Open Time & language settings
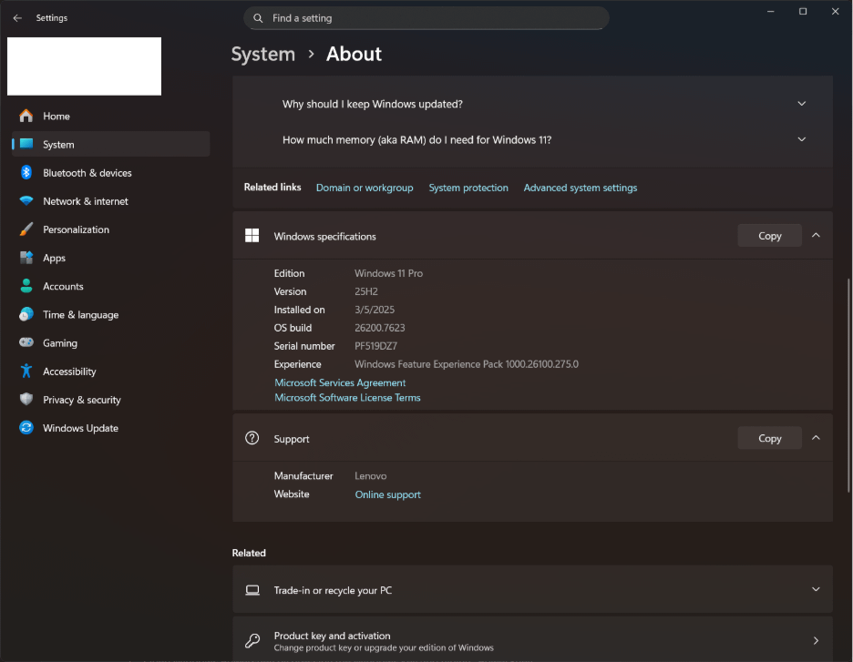This screenshot has width=853, height=662. coord(110,314)
